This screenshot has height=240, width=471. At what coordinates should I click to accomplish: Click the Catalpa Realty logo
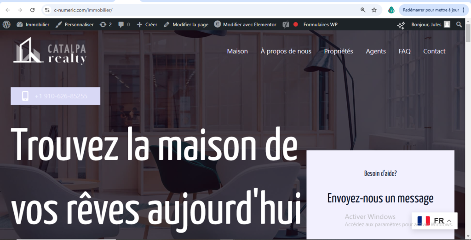(50, 51)
